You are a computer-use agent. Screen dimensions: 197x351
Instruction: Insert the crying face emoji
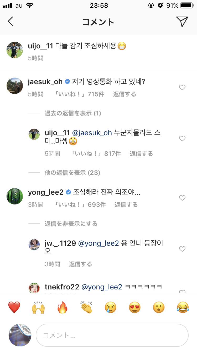point(110,307)
